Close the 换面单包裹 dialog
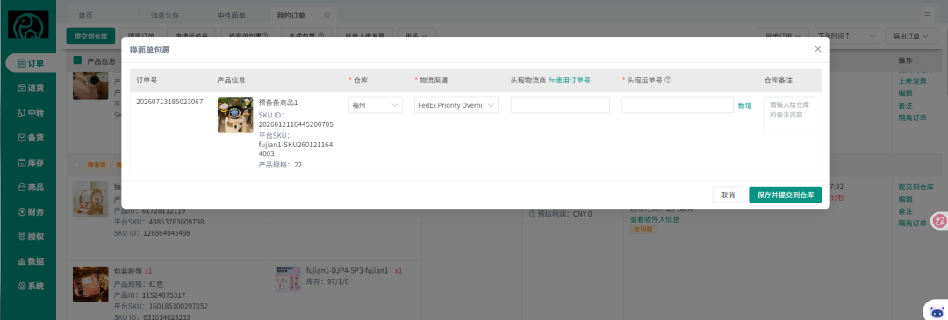The image size is (948, 320). click(817, 49)
